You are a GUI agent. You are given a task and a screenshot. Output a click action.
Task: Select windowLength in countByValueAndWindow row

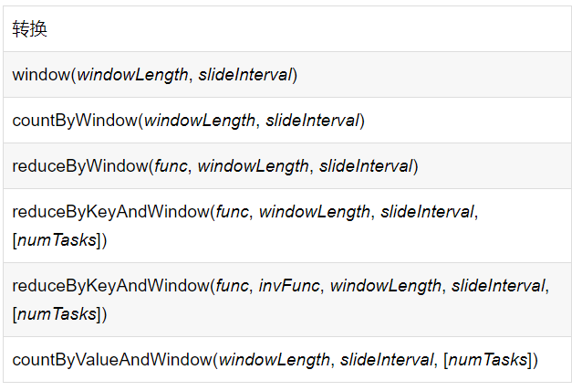(x=274, y=360)
